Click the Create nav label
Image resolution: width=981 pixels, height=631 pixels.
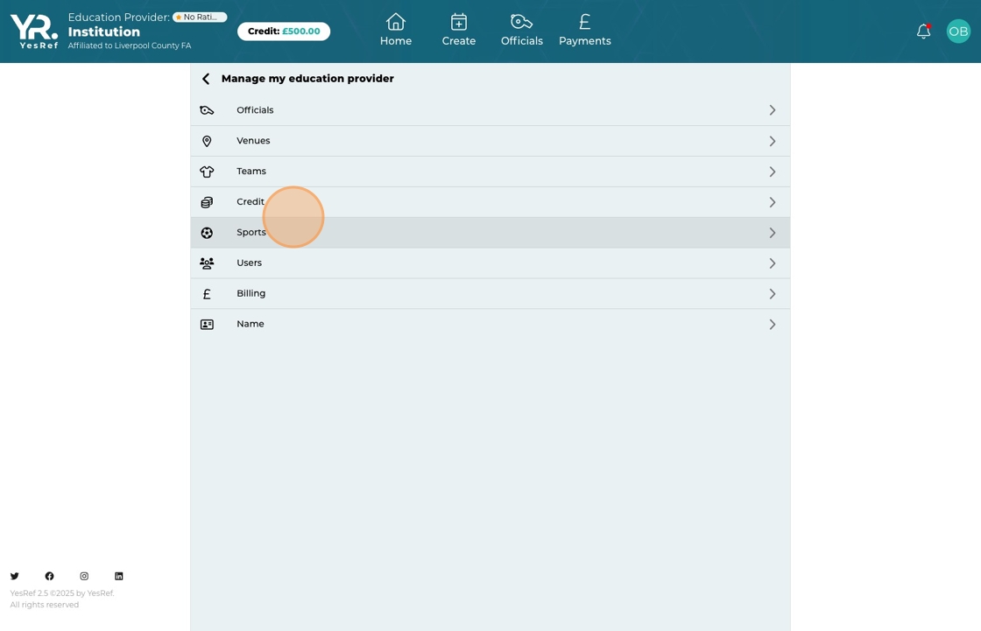(459, 41)
